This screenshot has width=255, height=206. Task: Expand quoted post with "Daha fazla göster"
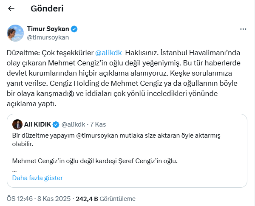click(x=37, y=178)
